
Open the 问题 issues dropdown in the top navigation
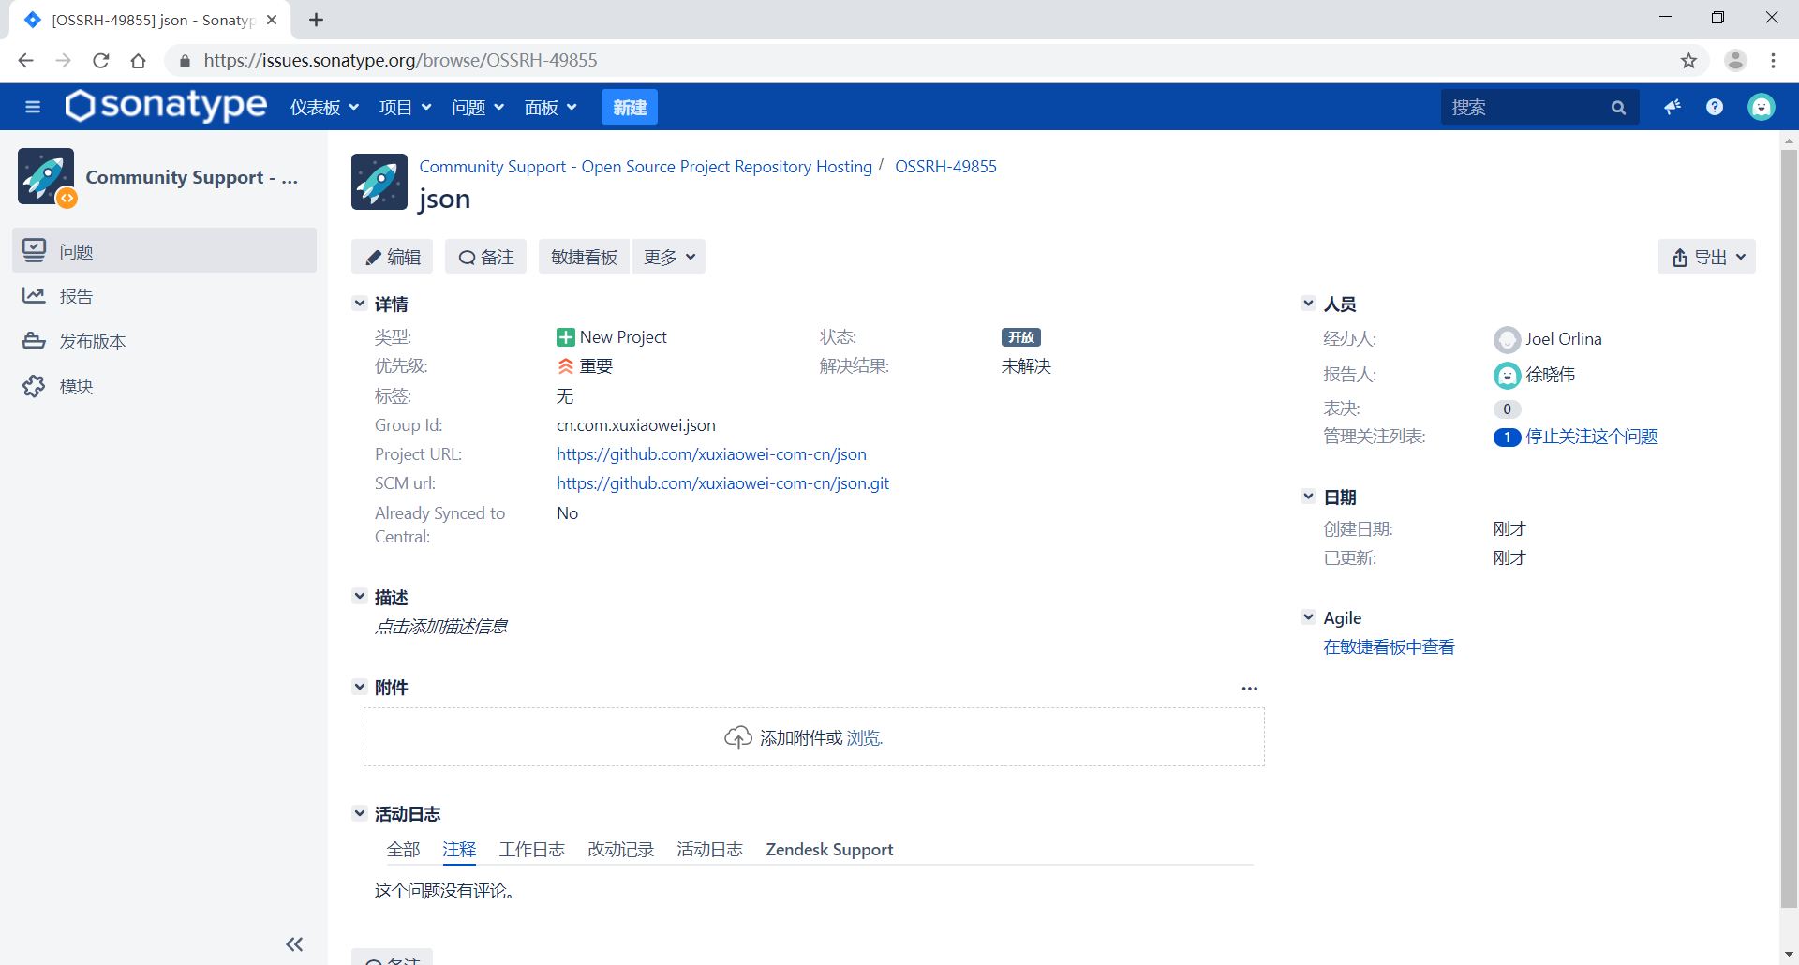pyautogui.click(x=478, y=107)
